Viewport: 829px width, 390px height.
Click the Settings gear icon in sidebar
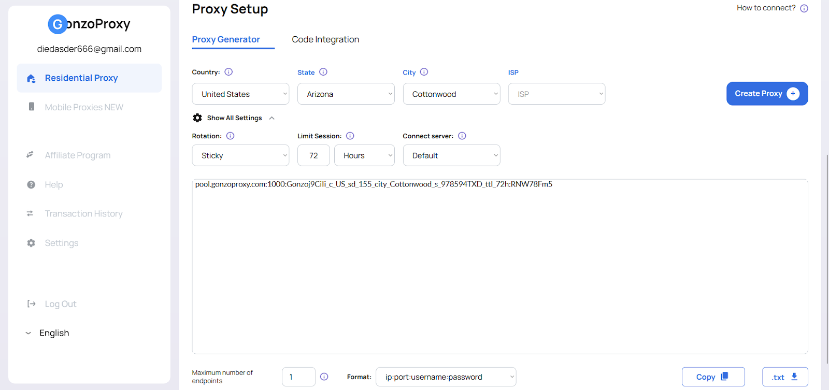coord(31,243)
